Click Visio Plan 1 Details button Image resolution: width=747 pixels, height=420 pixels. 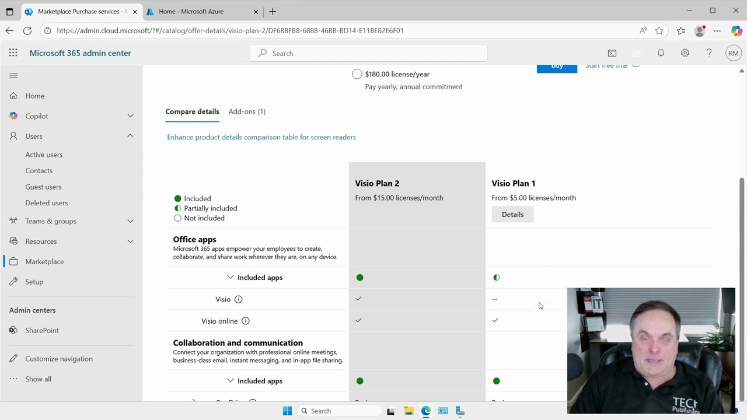pyautogui.click(x=512, y=214)
